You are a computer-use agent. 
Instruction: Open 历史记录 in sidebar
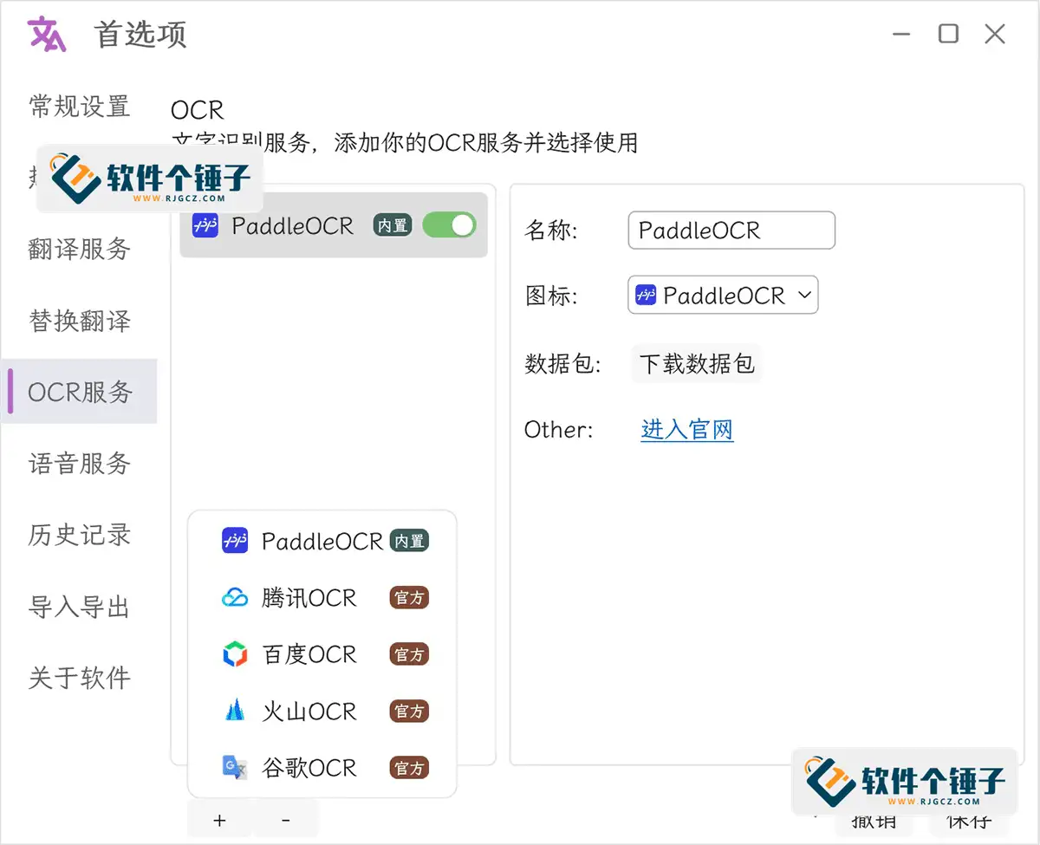79,535
